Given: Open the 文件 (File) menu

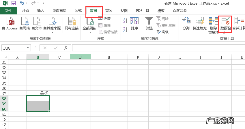Looking at the screenshot, I should [8, 11].
